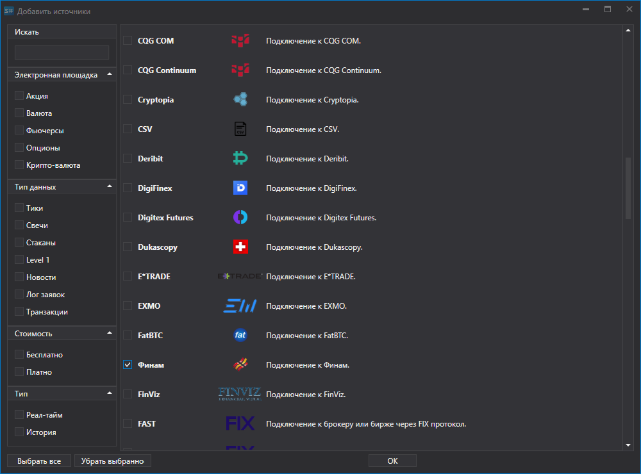
Task: Collapse the Стоимость section
Action: [109, 333]
